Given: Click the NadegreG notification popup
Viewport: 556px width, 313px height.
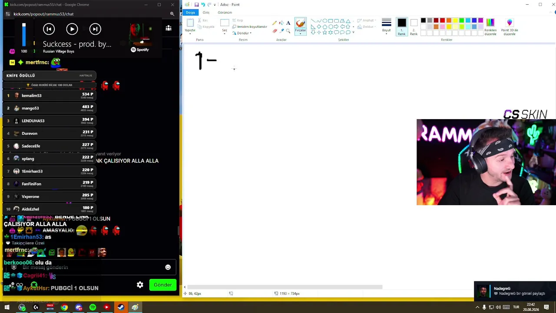Looking at the screenshot, I should coord(515,291).
